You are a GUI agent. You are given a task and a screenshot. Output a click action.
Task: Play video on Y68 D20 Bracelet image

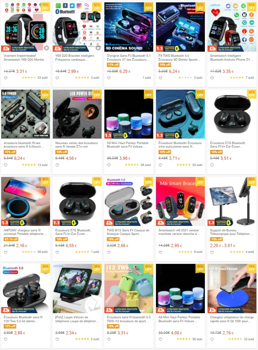98,48
